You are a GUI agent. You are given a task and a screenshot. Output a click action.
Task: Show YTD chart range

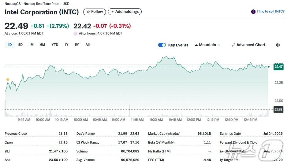tap(55, 45)
